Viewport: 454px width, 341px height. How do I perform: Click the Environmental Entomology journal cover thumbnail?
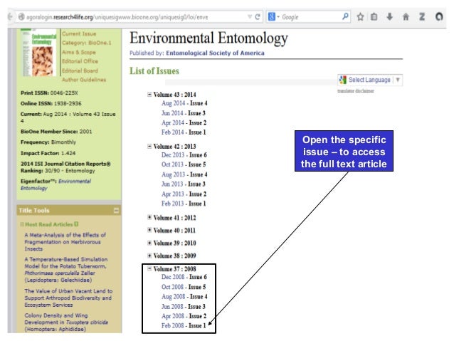tap(39, 53)
